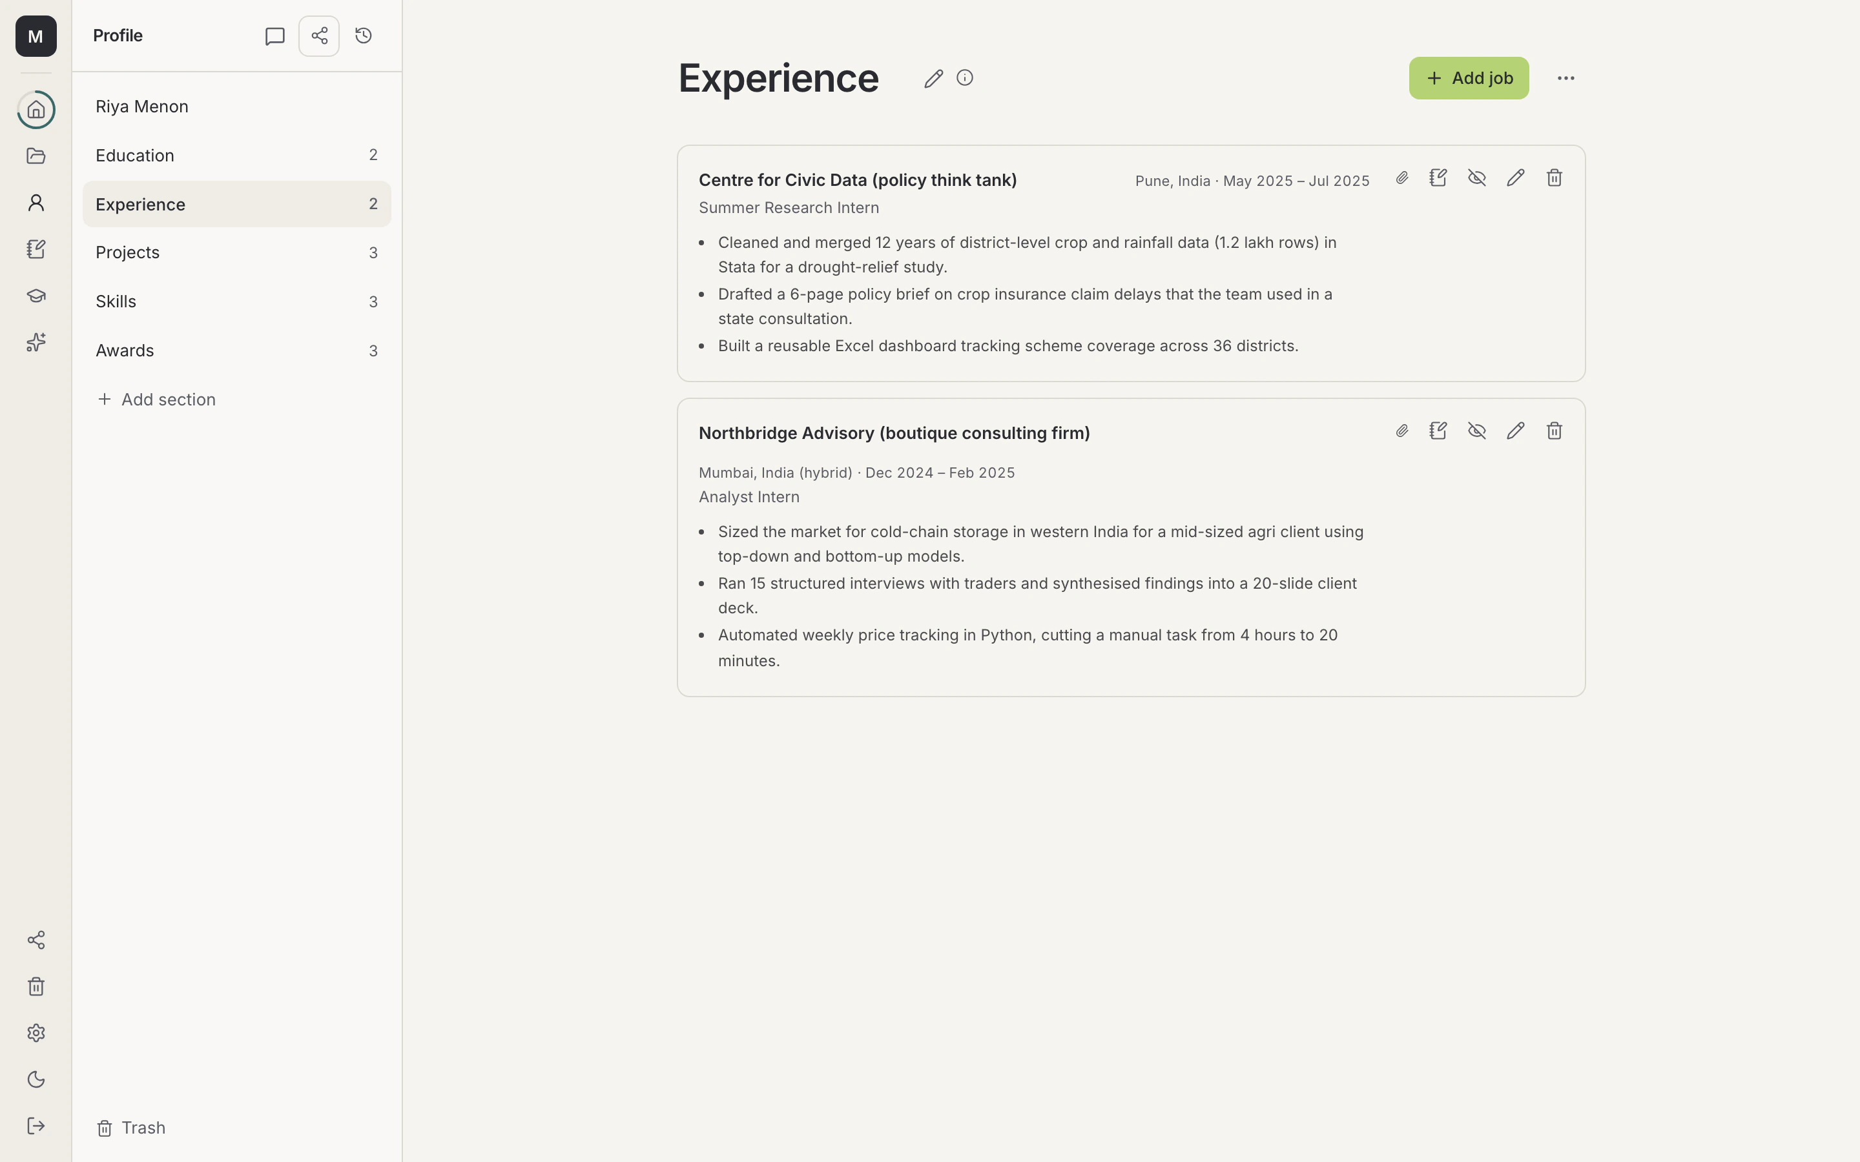Open notes for Centre for Civic Data job

pos(1438,178)
